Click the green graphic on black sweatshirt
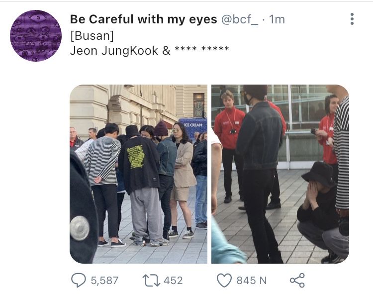 (x=136, y=157)
